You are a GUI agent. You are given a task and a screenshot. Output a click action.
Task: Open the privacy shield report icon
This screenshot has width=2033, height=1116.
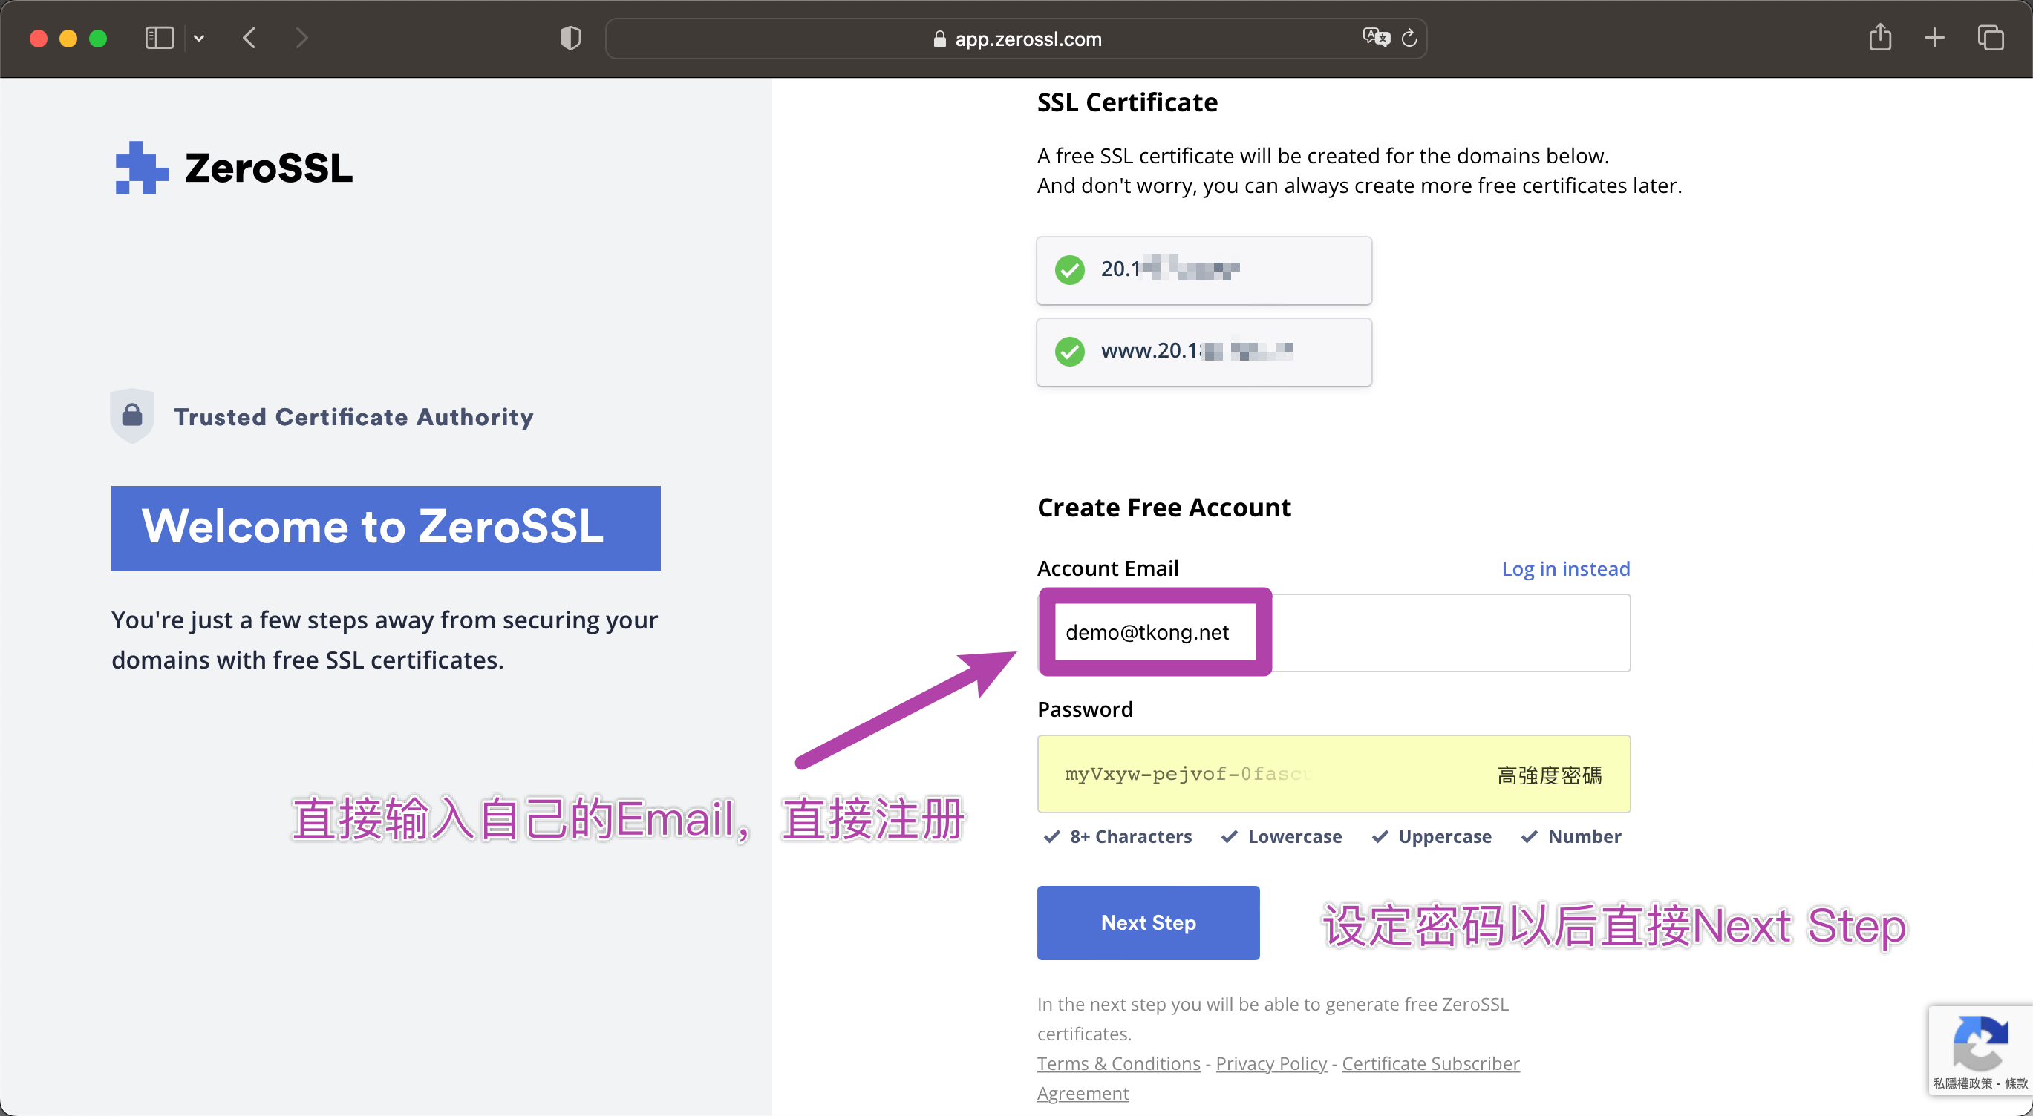(570, 38)
